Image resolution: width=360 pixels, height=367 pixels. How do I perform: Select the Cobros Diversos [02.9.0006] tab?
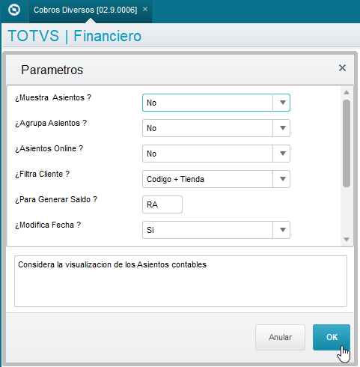point(85,10)
